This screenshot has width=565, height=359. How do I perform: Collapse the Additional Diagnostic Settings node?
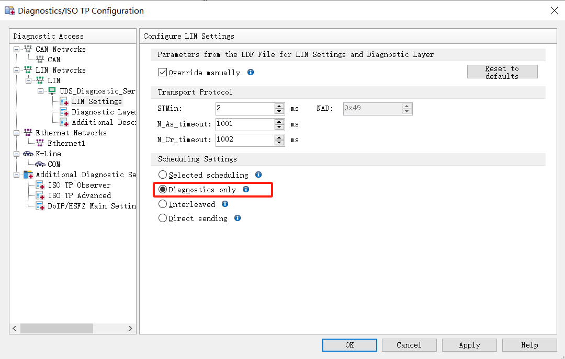17,175
